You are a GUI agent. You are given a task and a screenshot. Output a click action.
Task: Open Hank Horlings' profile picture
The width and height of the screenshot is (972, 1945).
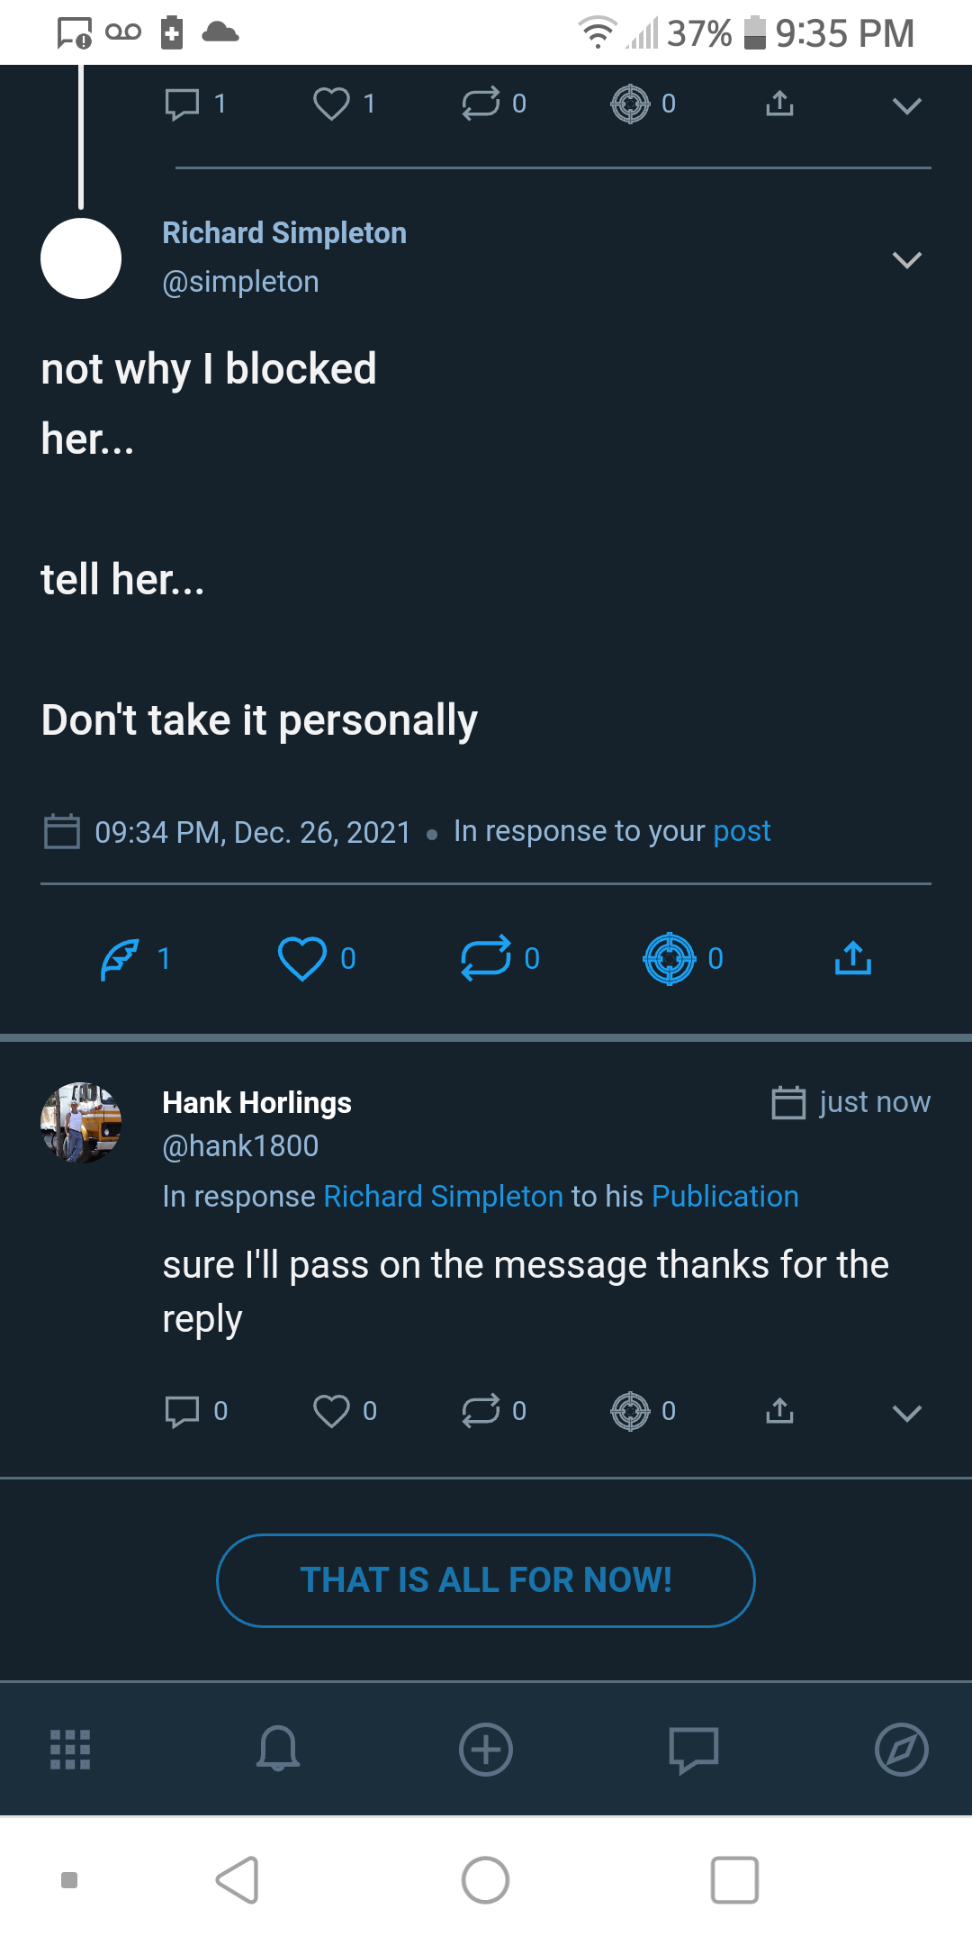[x=81, y=1123]
